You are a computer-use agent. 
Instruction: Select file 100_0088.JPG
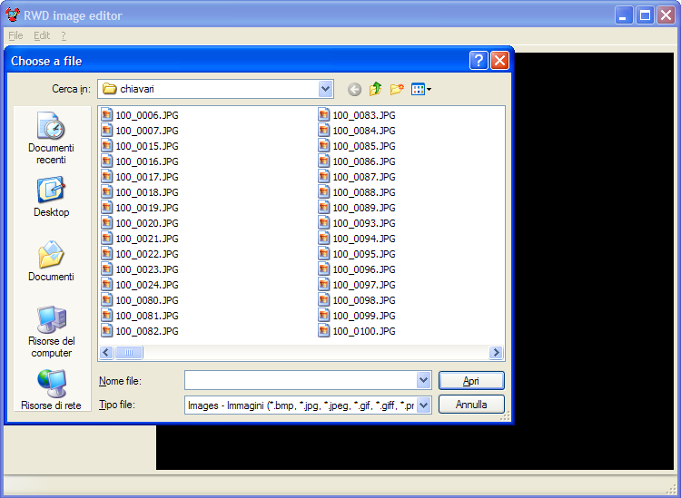tap(357, 192)
